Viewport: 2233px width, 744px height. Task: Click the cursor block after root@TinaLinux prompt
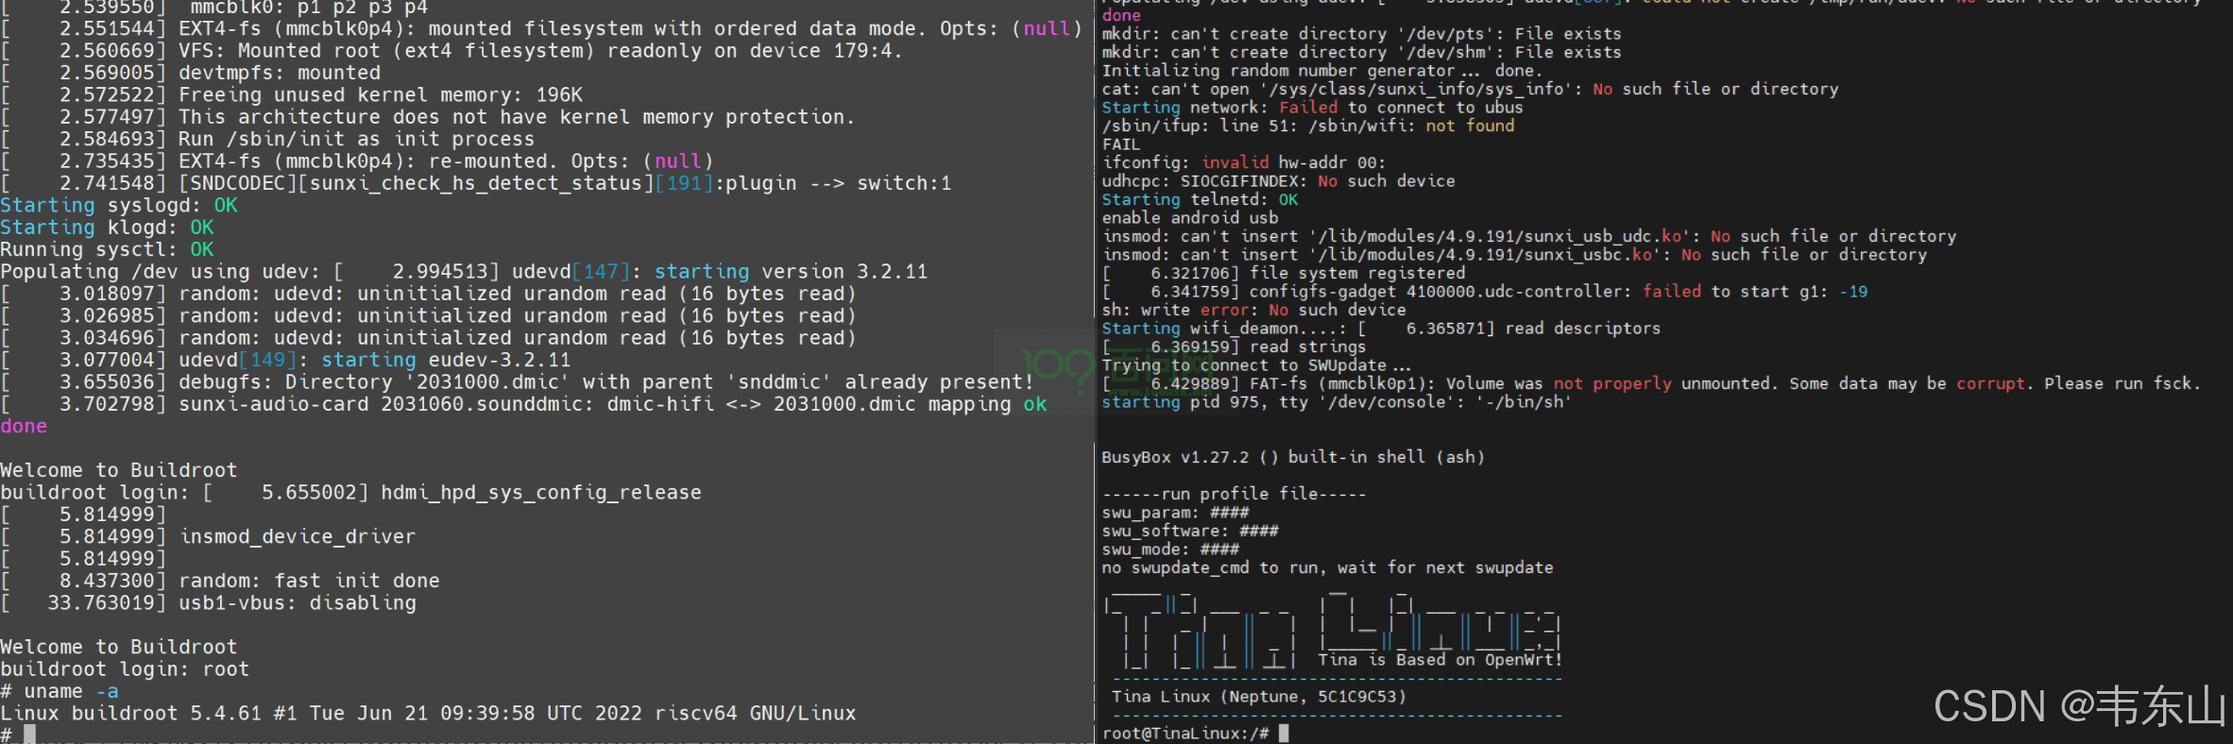(x=1283, y=734)
